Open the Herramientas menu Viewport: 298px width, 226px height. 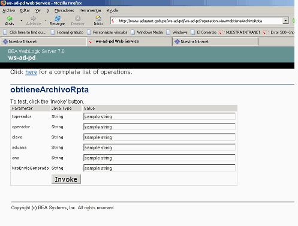click(91, 10)
